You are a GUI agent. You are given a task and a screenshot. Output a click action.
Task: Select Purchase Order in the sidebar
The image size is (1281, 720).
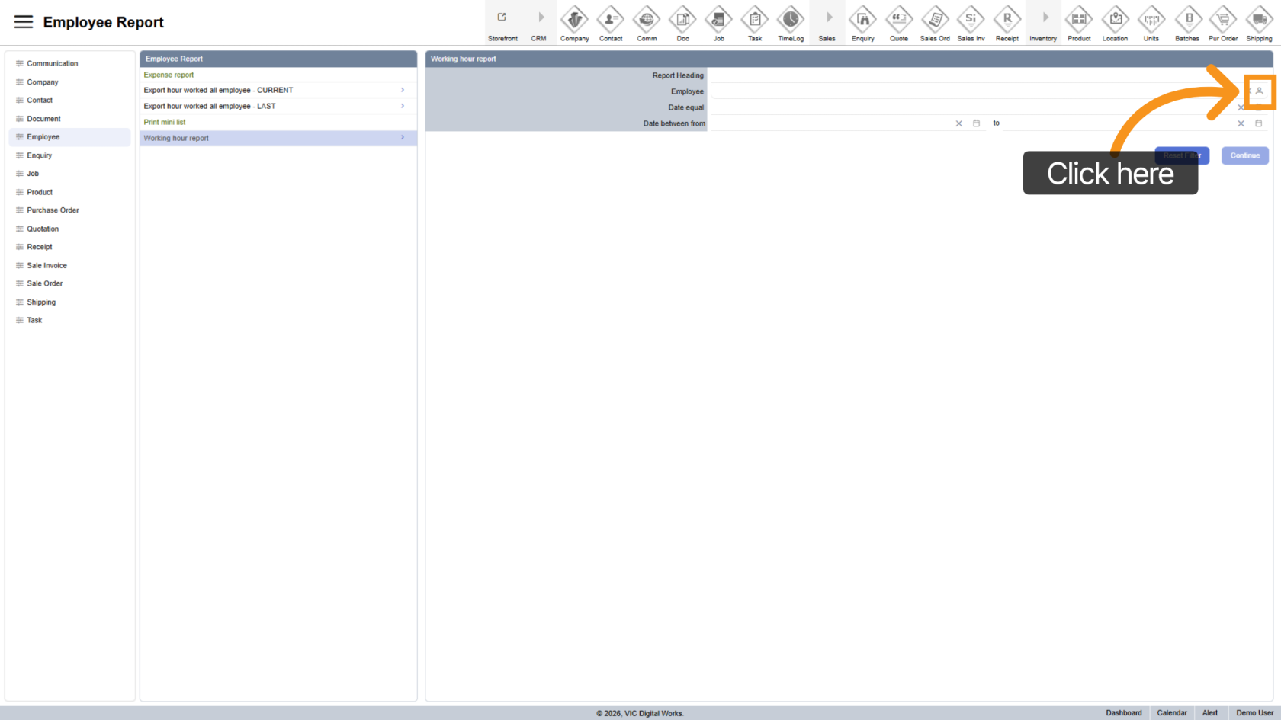(x=53, y=210)
